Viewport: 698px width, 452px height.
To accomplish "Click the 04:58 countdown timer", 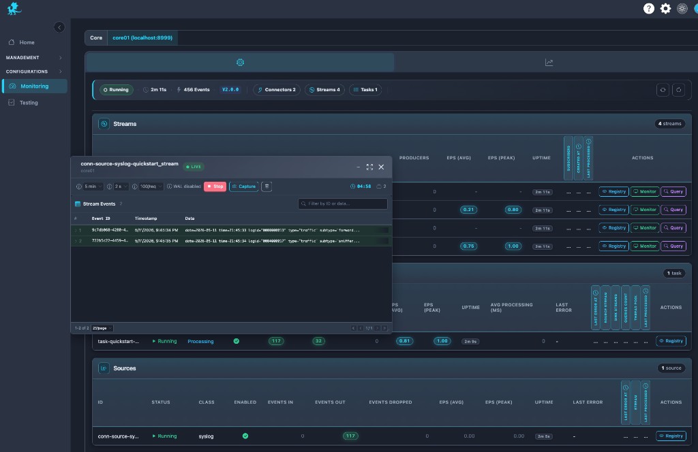I will click(x=361, y=187).
